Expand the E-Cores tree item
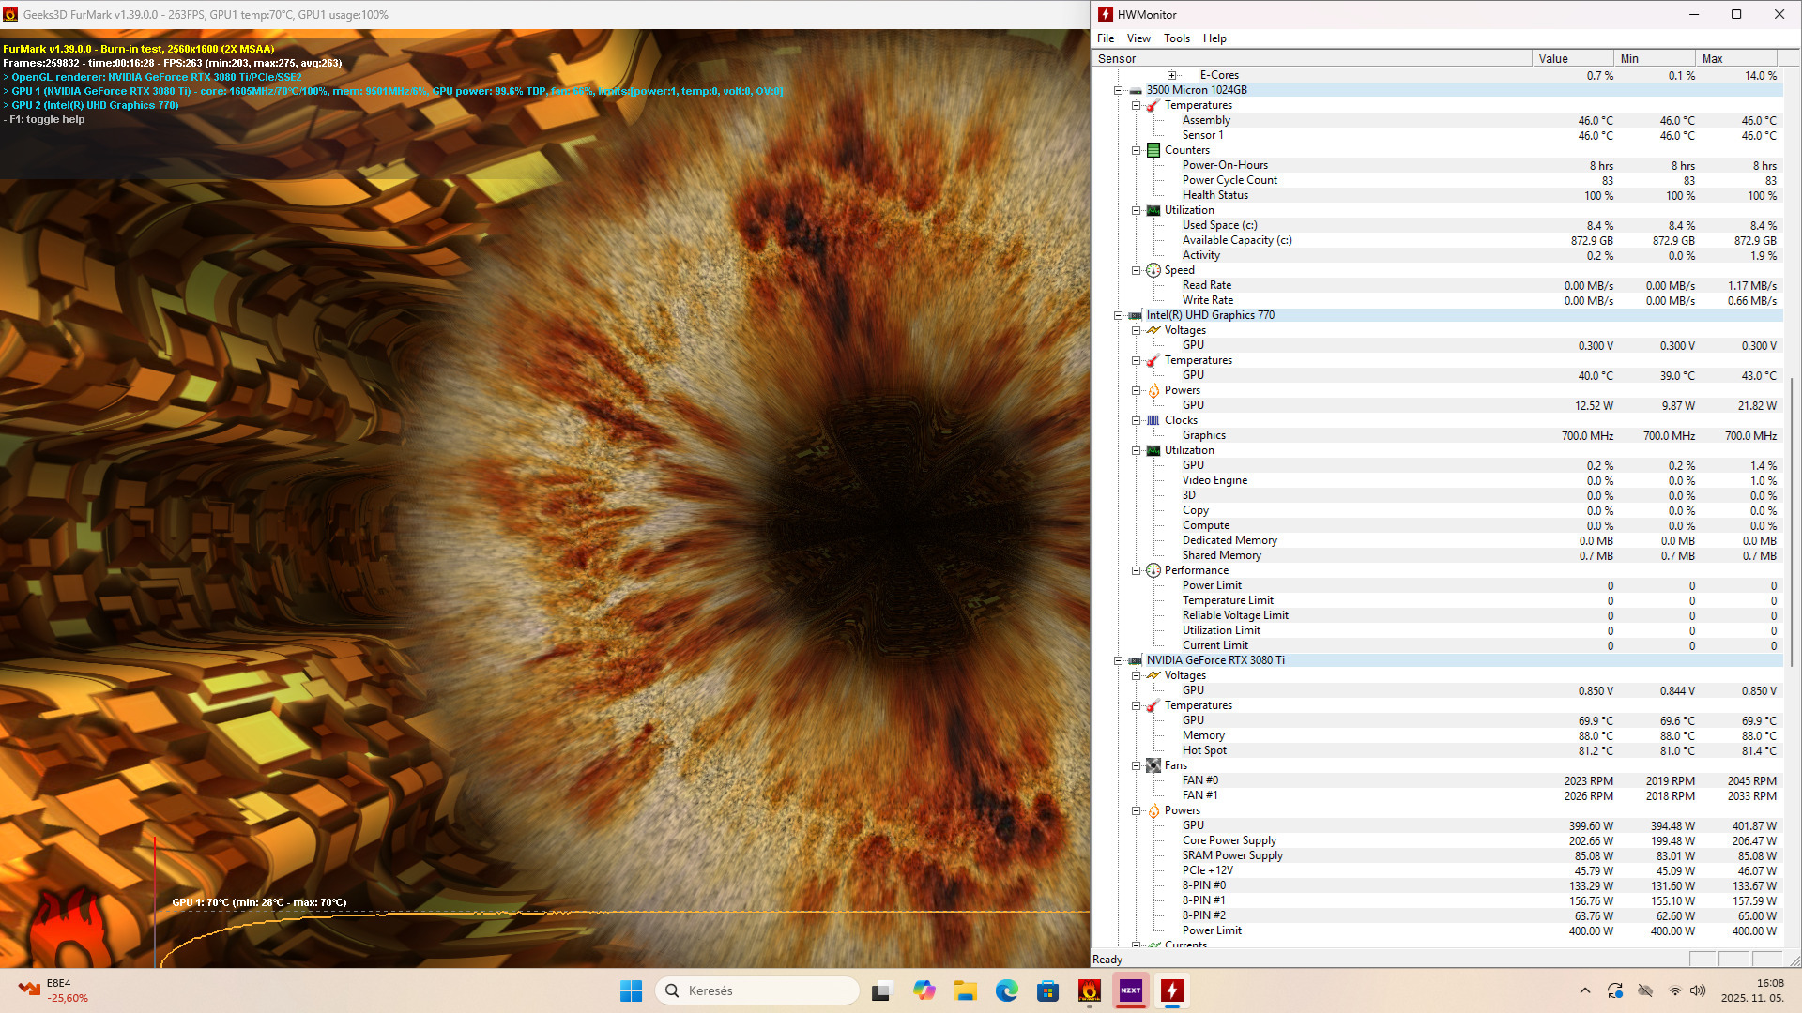The height and width of the screenshot is (1013, 1802). (x=1171, y=75)
